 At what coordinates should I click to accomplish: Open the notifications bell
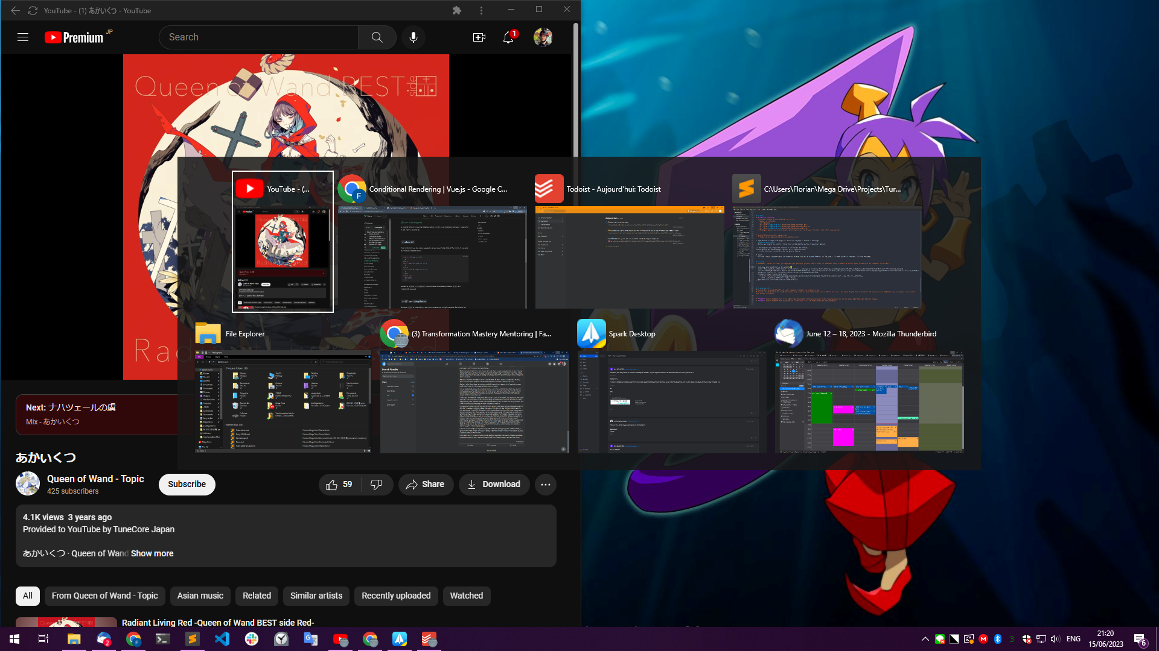pyautogui.click(x=508, y=37)
